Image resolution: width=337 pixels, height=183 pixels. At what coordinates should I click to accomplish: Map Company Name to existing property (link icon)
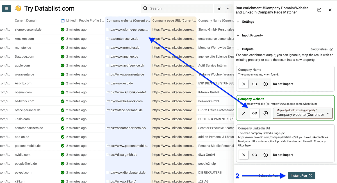coord(255,84)
